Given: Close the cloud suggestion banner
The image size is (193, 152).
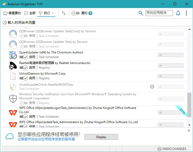Looking at the screenshot, I should (189, 131).
